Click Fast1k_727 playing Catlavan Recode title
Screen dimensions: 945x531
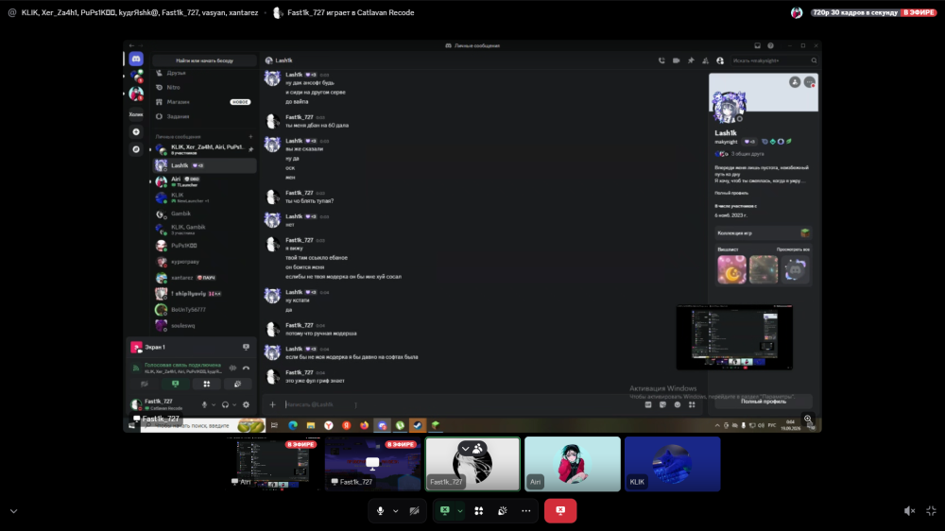pyautogui.click(x=351, y=12)
